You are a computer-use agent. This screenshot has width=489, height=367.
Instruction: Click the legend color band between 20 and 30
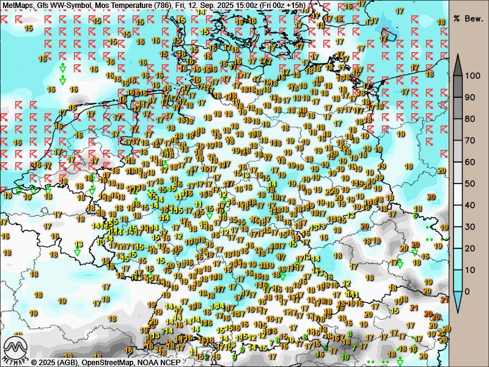point(458,237)
